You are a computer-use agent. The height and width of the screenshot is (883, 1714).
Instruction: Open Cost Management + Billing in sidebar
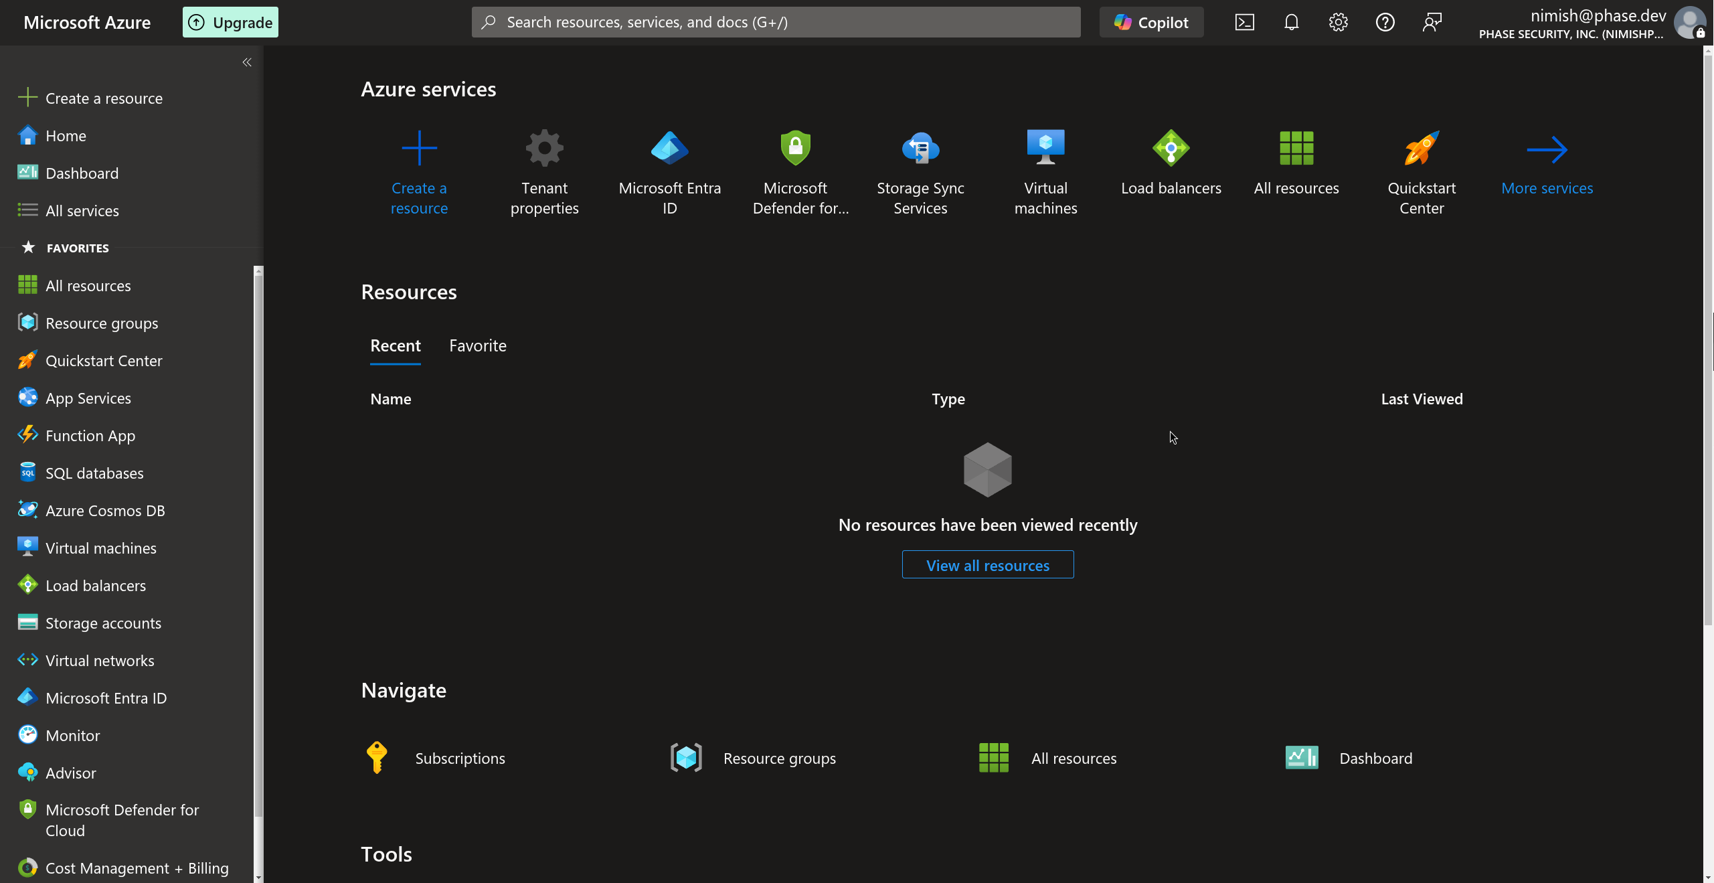click(x=127, y=868)
